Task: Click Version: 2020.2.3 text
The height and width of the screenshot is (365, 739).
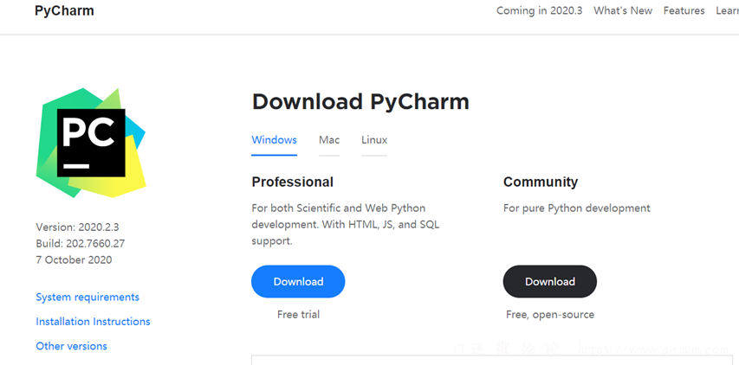Action: click(77, 227)
